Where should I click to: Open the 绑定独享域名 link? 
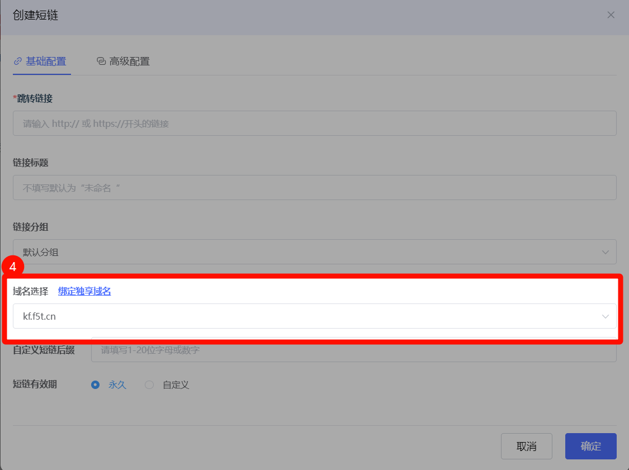coord(84,291)
